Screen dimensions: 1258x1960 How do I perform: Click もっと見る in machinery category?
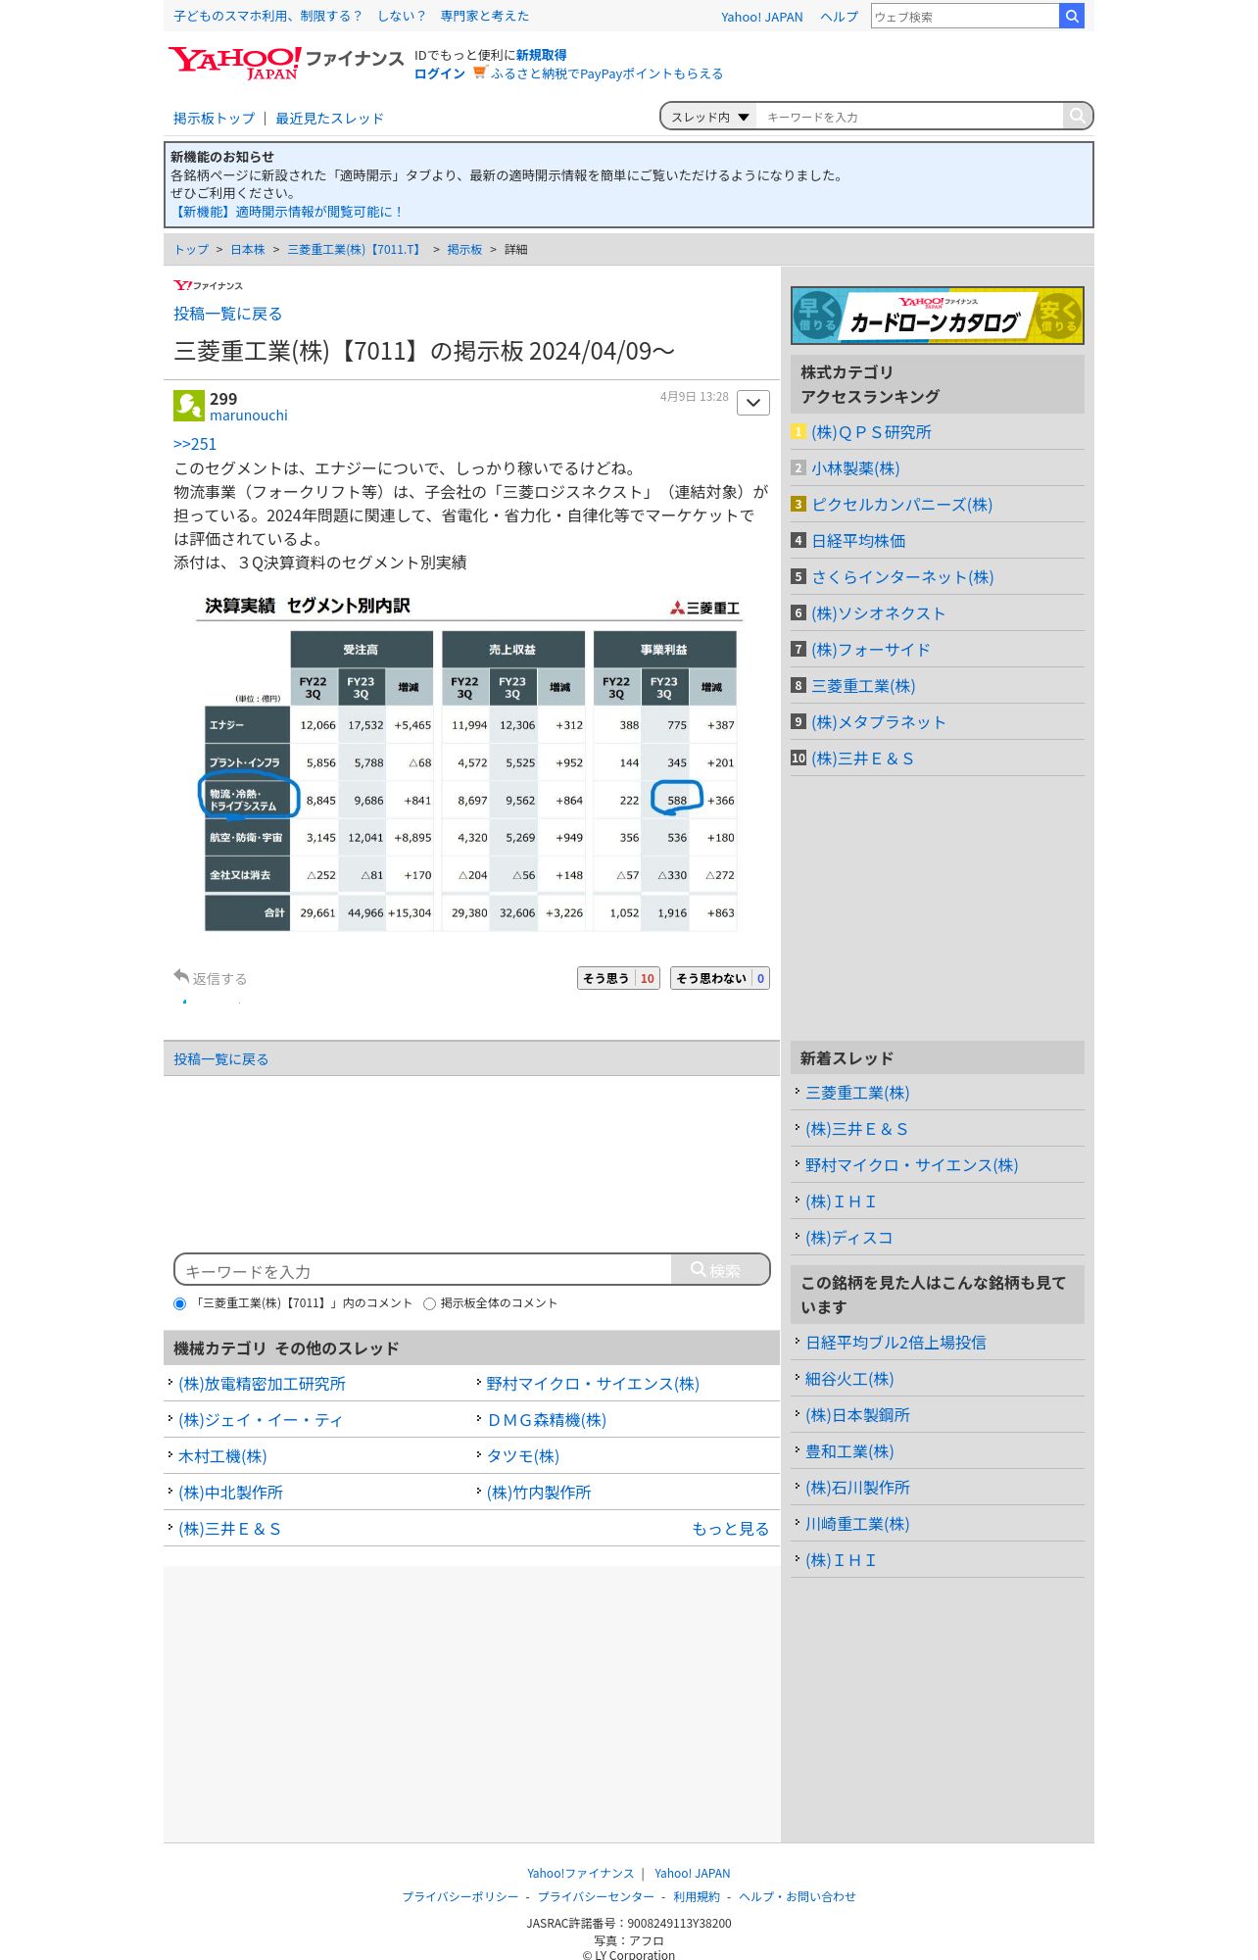tap(730, 1529)
